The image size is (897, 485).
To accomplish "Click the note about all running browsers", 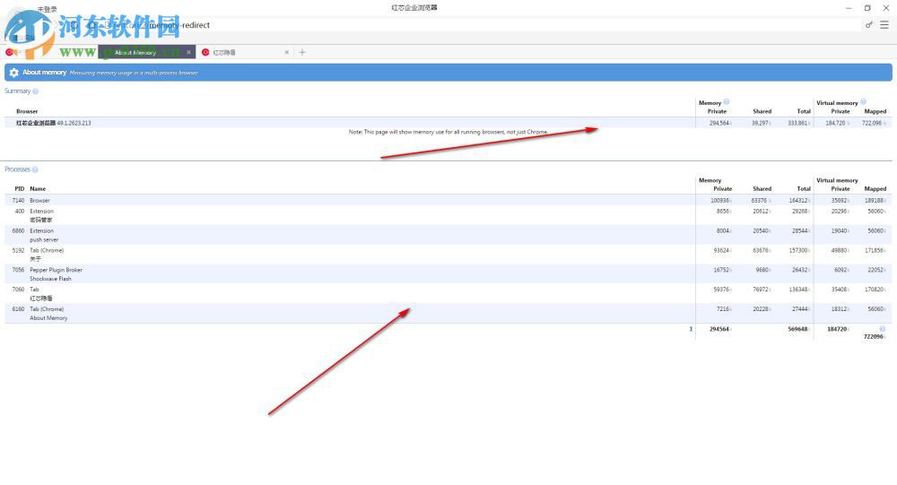I will pos(448,132).
